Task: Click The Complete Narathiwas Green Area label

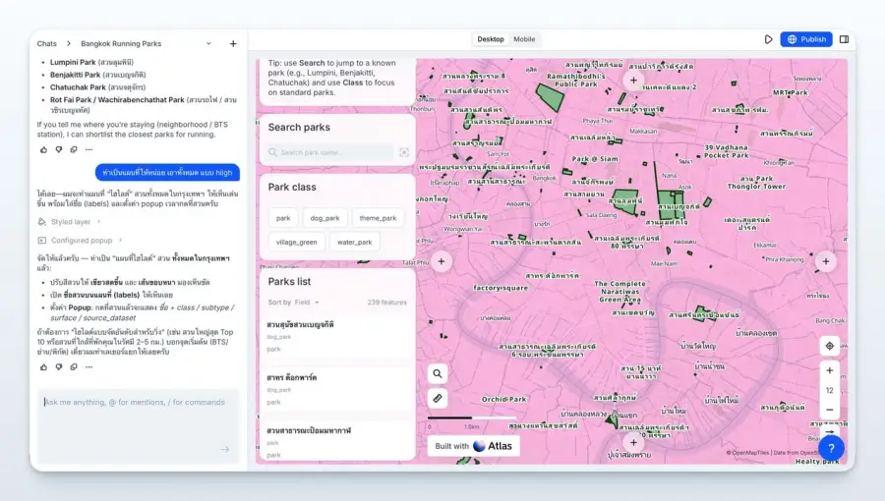Action: 619,292
